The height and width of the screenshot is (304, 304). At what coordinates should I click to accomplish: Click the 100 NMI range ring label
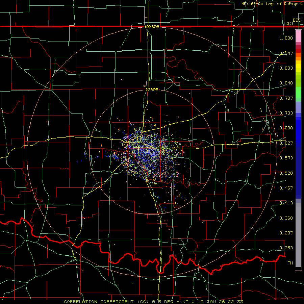tap(152, 27)
